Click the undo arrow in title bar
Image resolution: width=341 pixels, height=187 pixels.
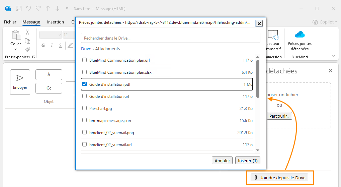(x=28, y=8)
